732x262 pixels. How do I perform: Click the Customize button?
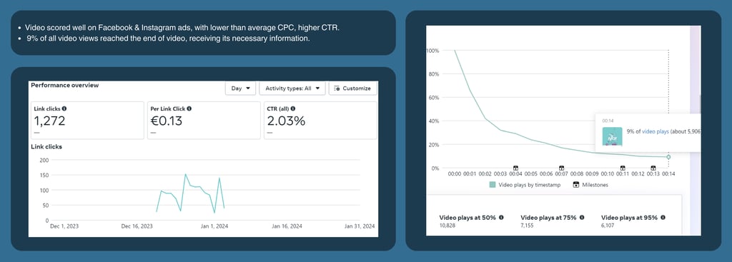coord(353,88)
